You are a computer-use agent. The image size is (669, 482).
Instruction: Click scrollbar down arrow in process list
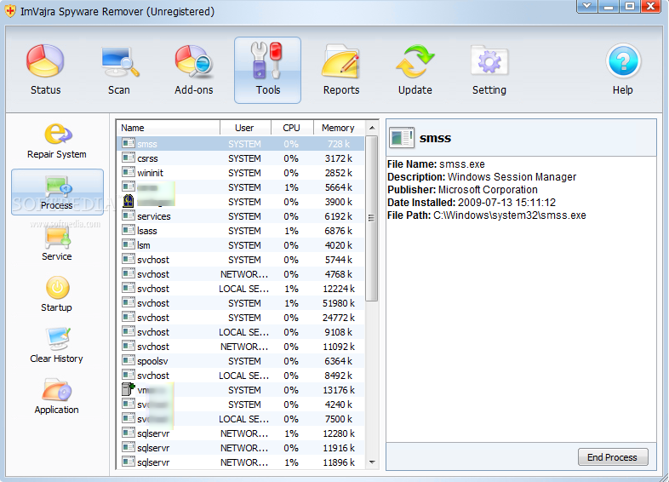coord(372,462)
